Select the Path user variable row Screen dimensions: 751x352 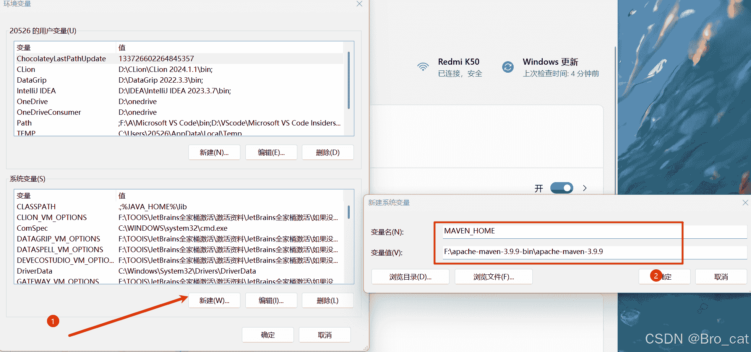pyautogui.click(x=179, y=123)
